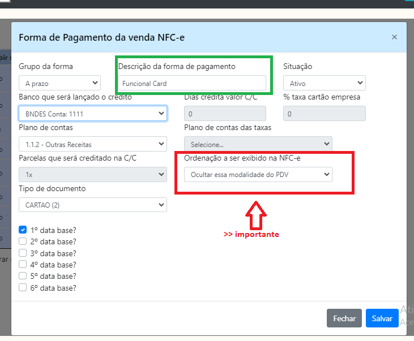Open the Banco que será lançado dropdown
The height and width of the screenshot is (341, 414).
click(x=92, y=114)
